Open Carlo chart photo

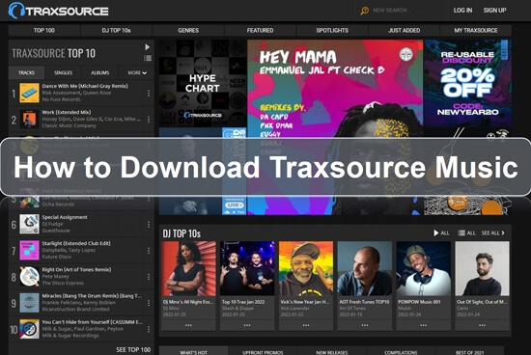pos(482,269)
